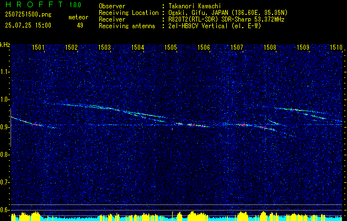Click the timestamp 25.07.25 15:00
Image resolution: width=347 pixels, height=221 pixels.
point(28,25)
